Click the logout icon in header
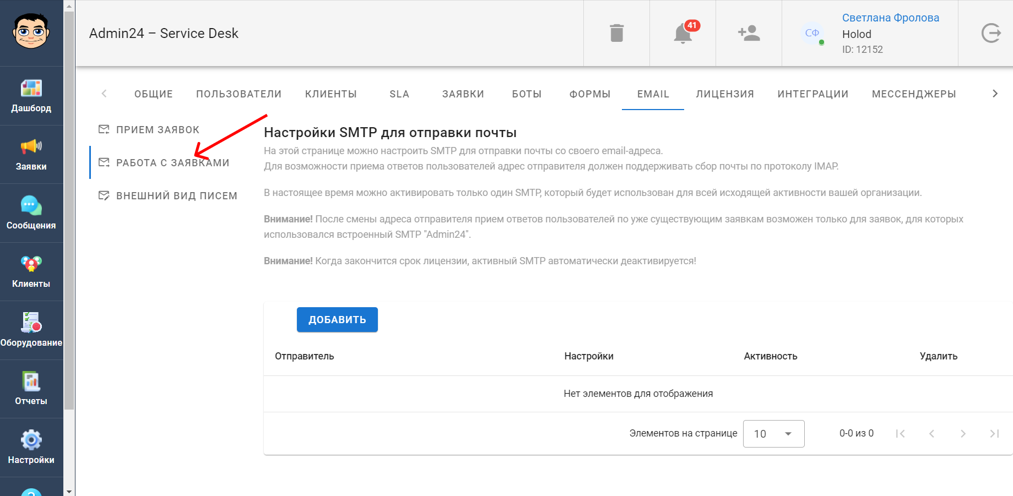This screenshot has height=496, width=1013. (991, 33)
